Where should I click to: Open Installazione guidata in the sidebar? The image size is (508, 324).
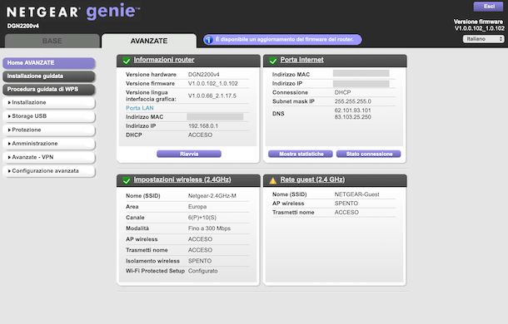click(49, 76)
